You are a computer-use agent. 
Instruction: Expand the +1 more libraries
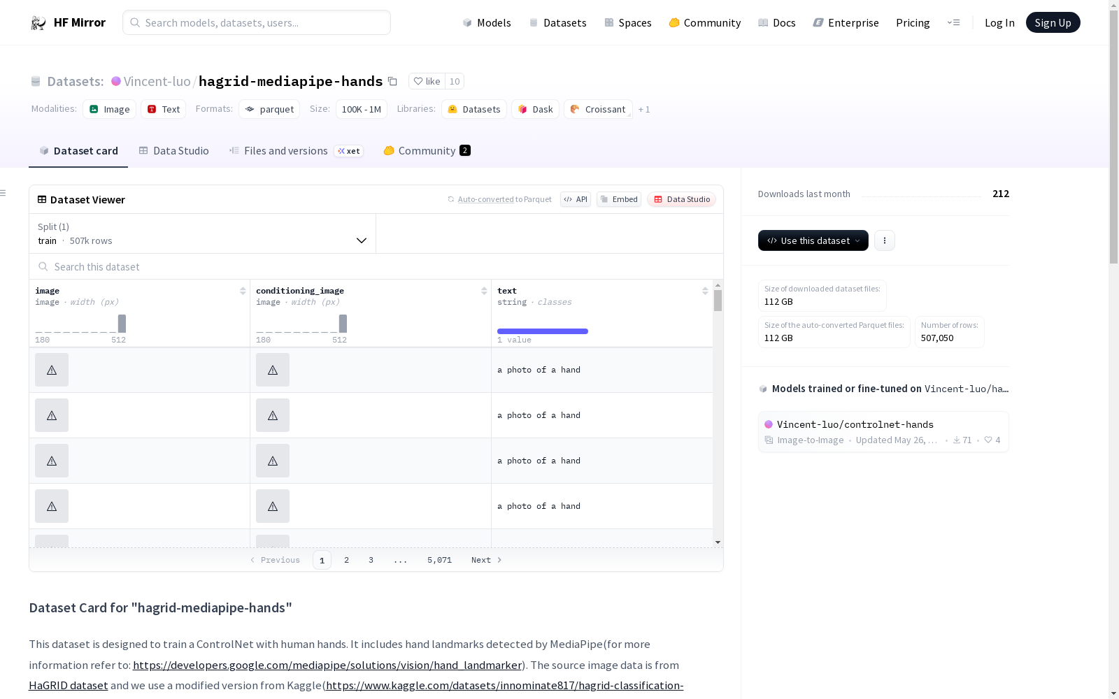644,110
